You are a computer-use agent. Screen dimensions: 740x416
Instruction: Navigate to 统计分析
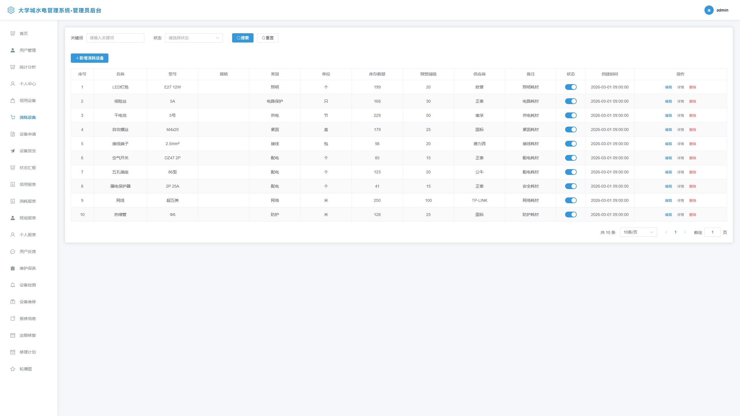tap(28, 67)
